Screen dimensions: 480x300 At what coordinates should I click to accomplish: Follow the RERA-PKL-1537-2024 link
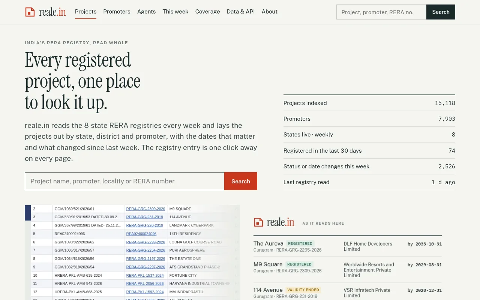145,275
